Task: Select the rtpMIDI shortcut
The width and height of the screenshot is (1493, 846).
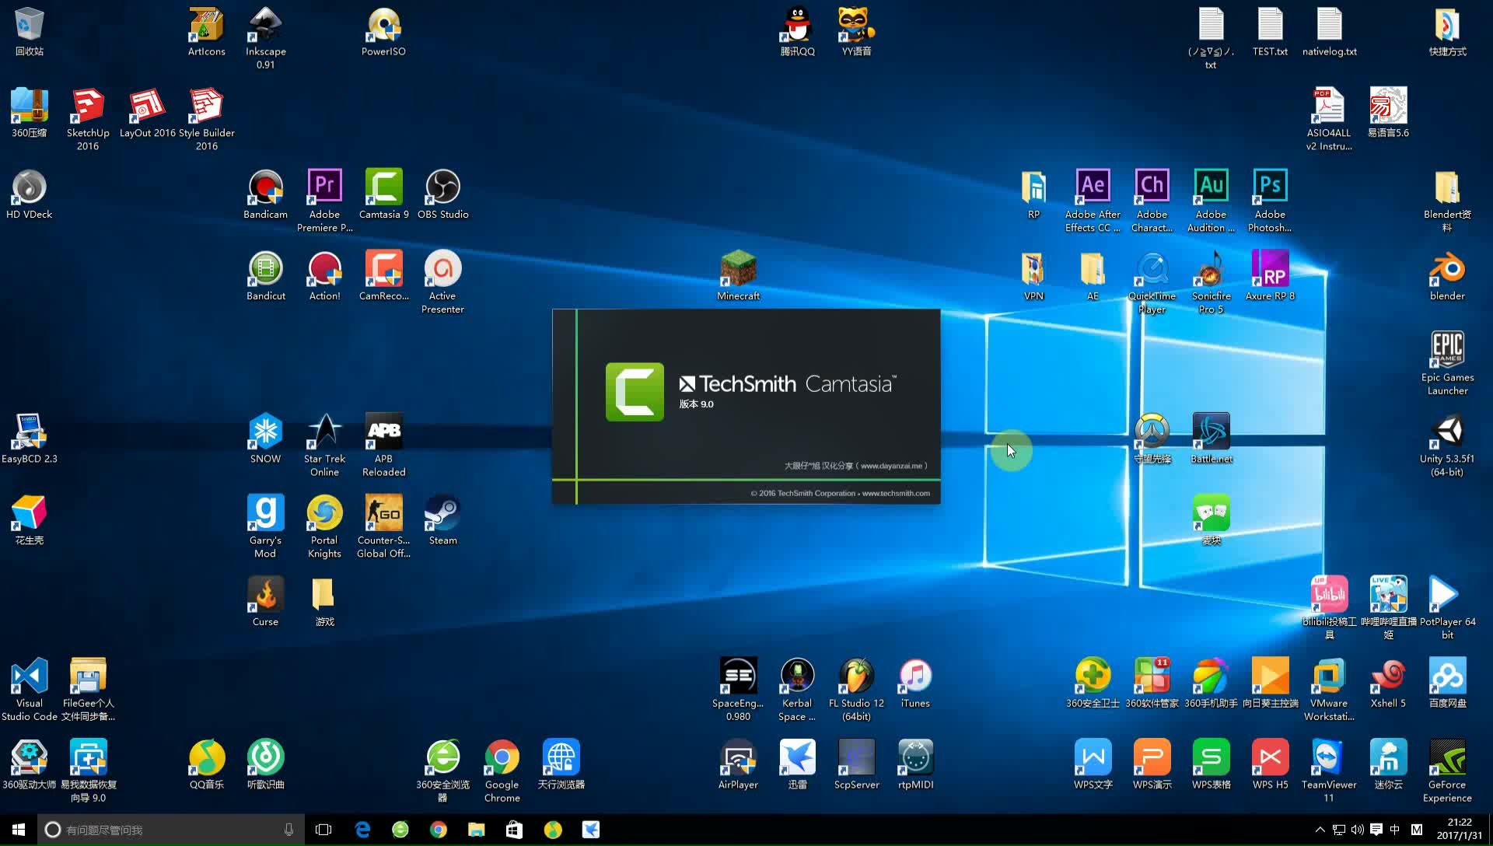Action: tap(915, 765)
